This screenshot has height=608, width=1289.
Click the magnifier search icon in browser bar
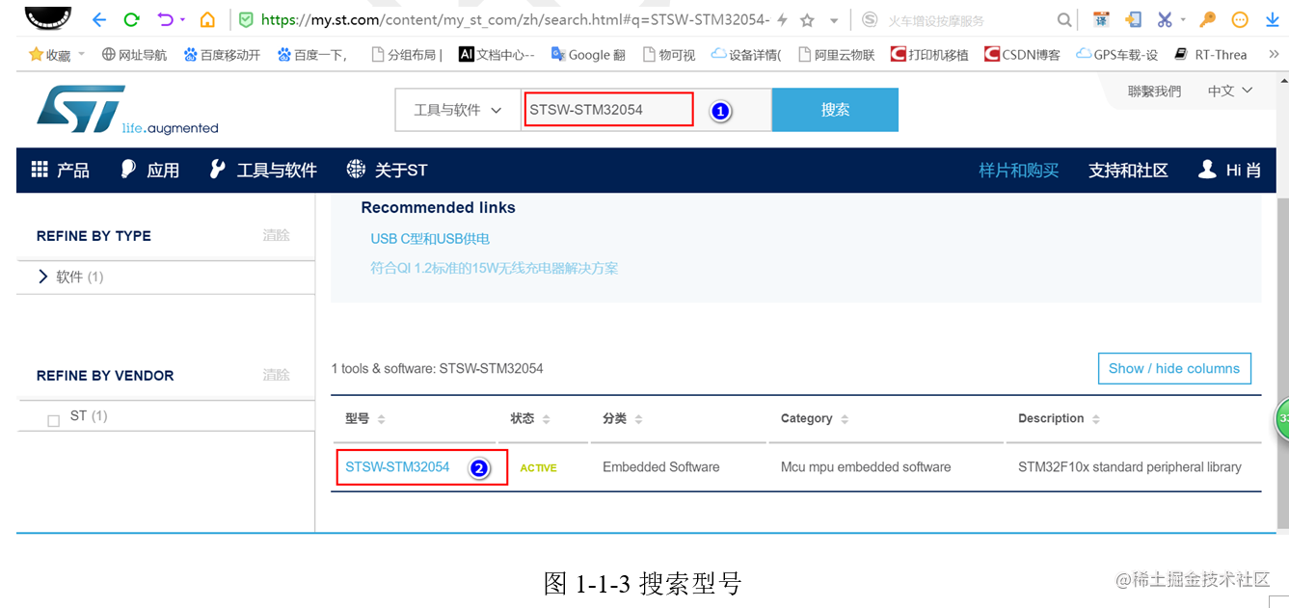[1064, 19]
